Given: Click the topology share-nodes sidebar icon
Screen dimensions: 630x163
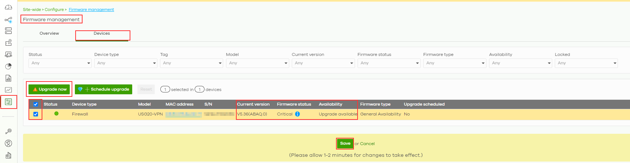Looking at the screenshot, I should click(x=8, y=20).
